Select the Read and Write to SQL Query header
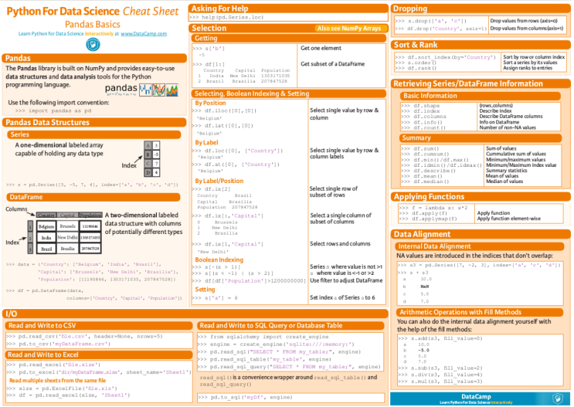This screenshot has height=407, width=574. pos(290,325)
